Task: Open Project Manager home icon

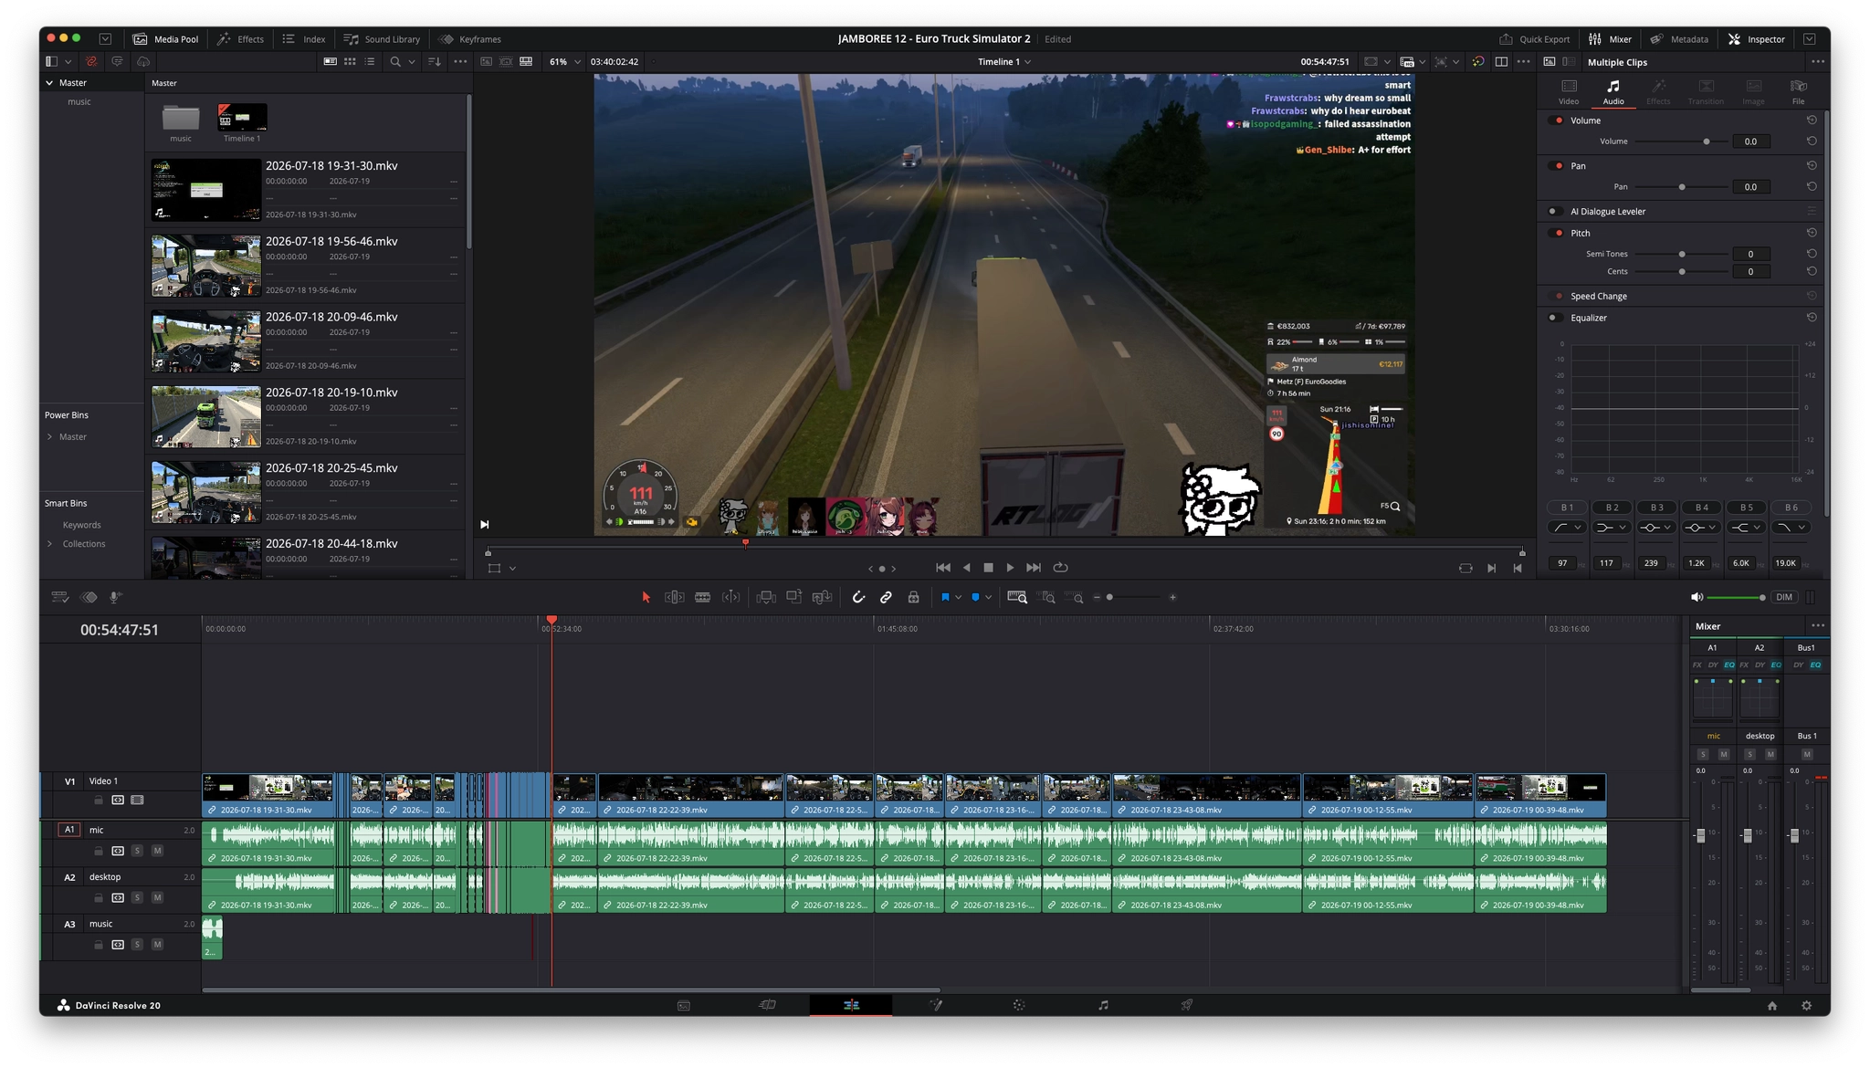Action: (x=1771, y=1005)
